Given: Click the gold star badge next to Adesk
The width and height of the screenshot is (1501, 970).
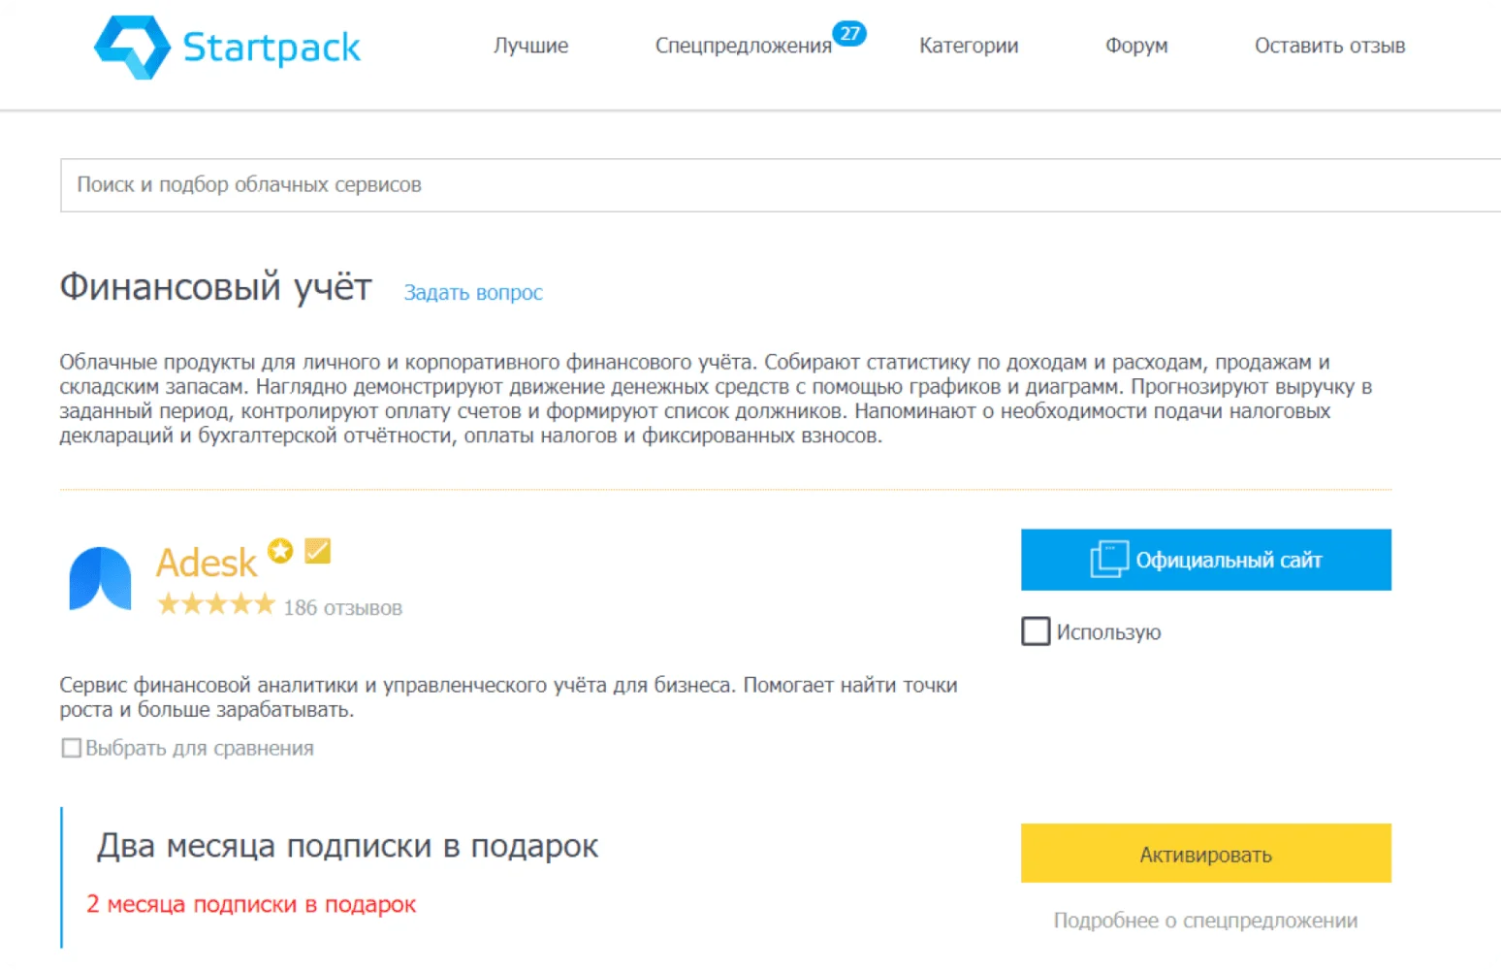Looking at the screenshot, I should coord(280,551).
